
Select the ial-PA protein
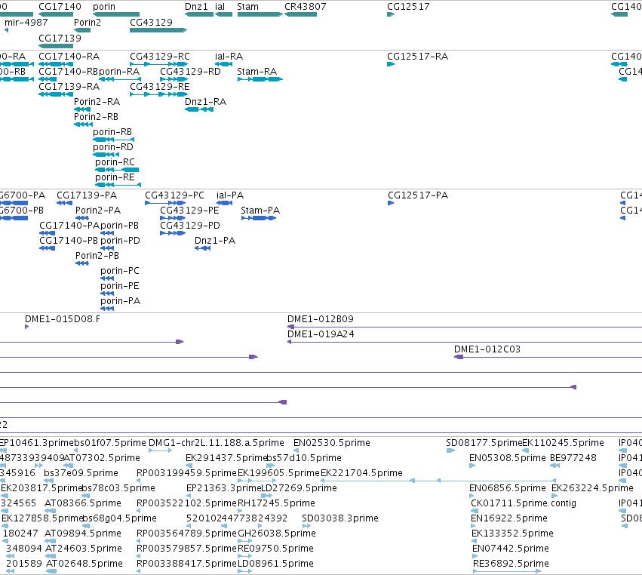pos(224,203)
